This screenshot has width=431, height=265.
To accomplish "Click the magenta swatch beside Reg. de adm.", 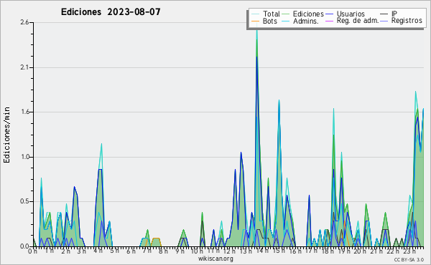I will tap(329, 21).
